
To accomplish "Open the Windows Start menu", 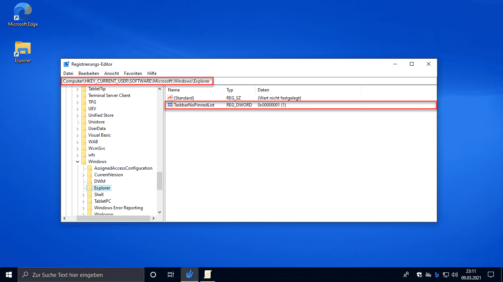I will pyautogui.click(x=9, y=275).
